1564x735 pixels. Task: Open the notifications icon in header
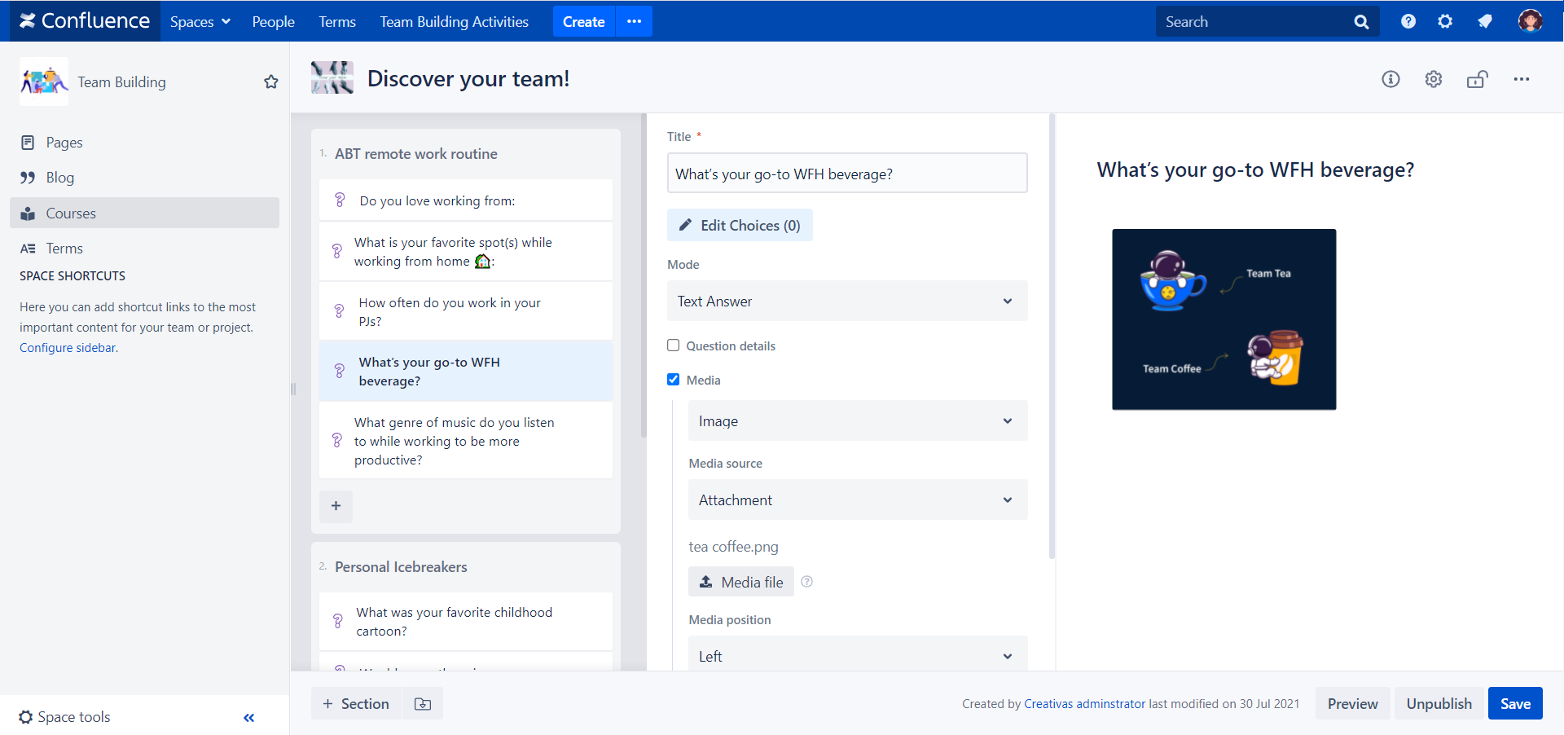coord(1485,22)
